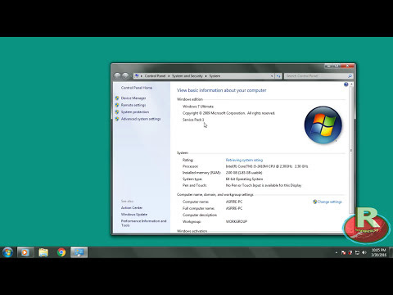Click the WORKGROUP value text
The height and width of the screenshot is (295, 393).
pyautogui.click(x=237, y=221)
